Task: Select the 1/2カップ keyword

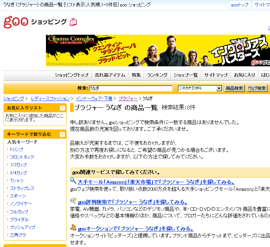Action: 19,165
